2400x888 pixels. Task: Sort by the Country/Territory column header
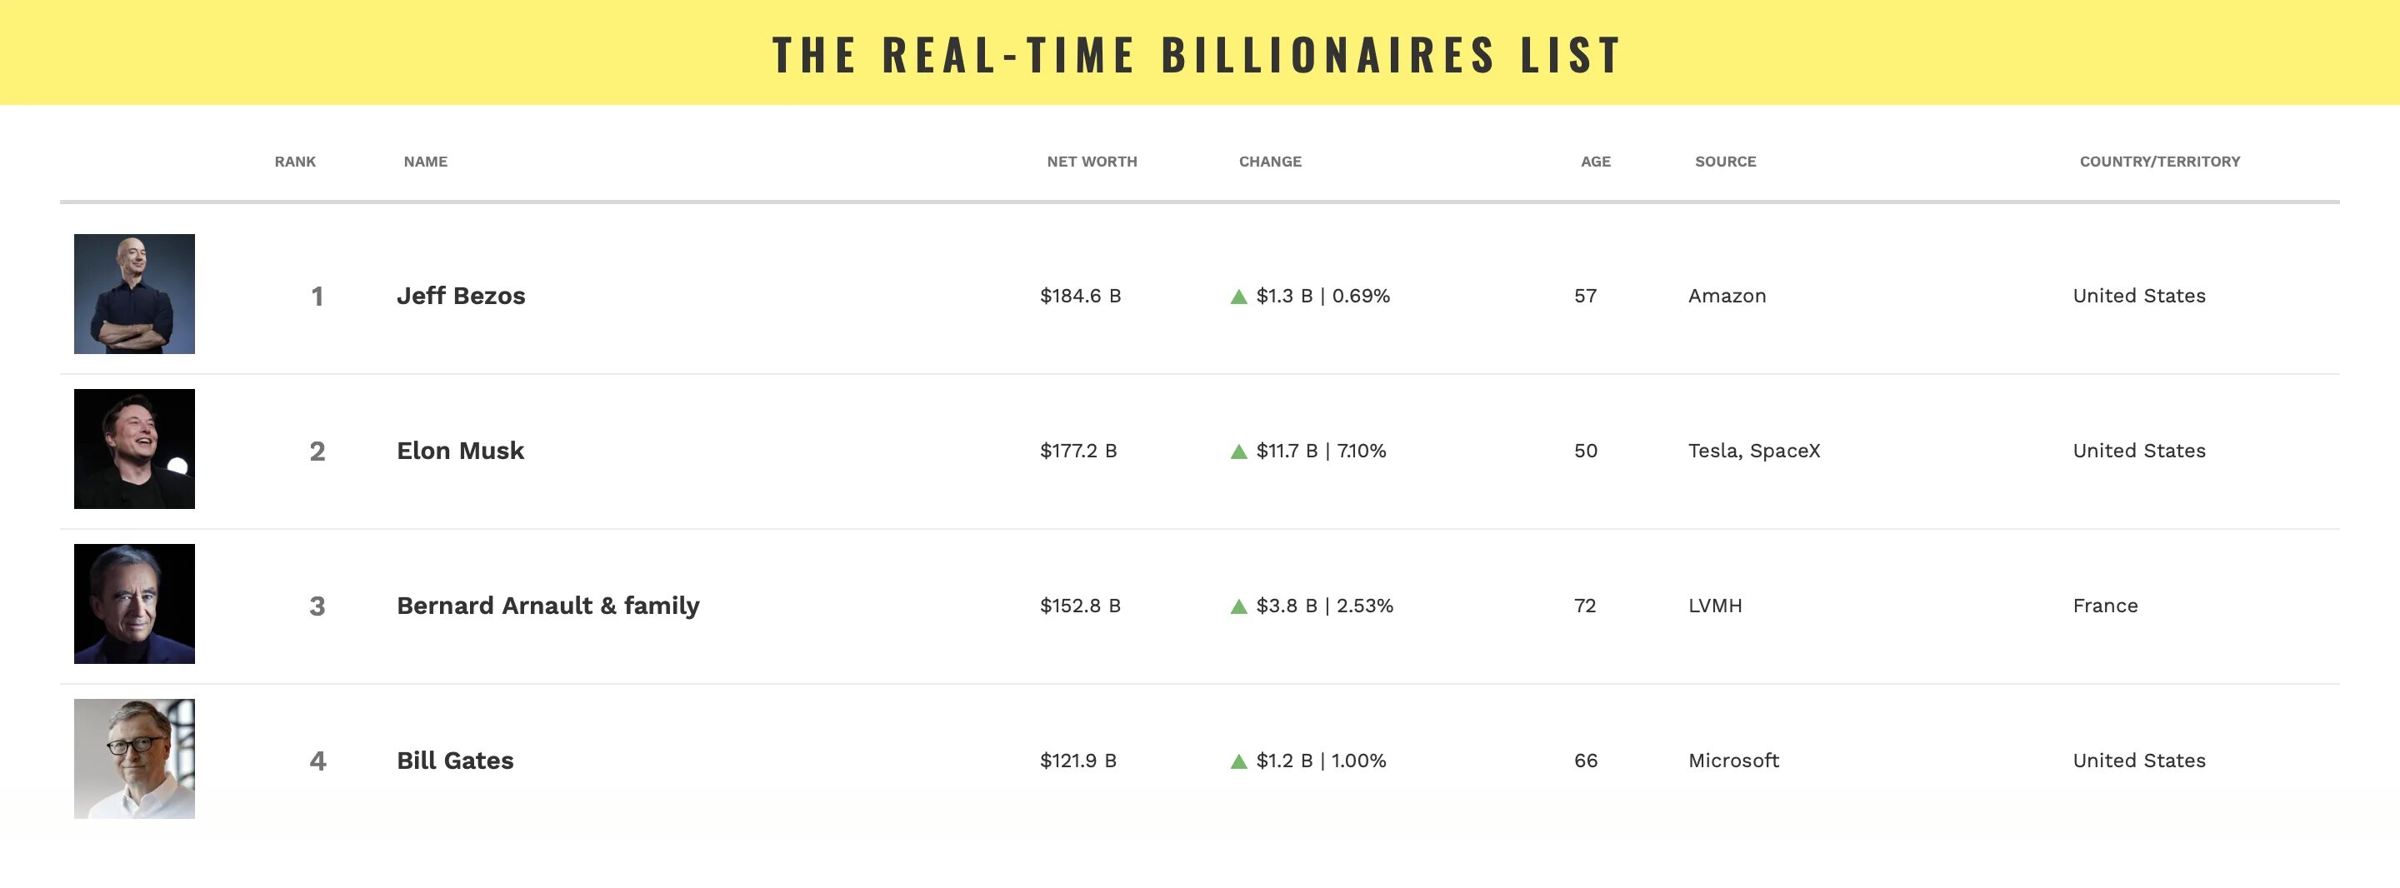pyautogui.click(x=2160, y=162)
